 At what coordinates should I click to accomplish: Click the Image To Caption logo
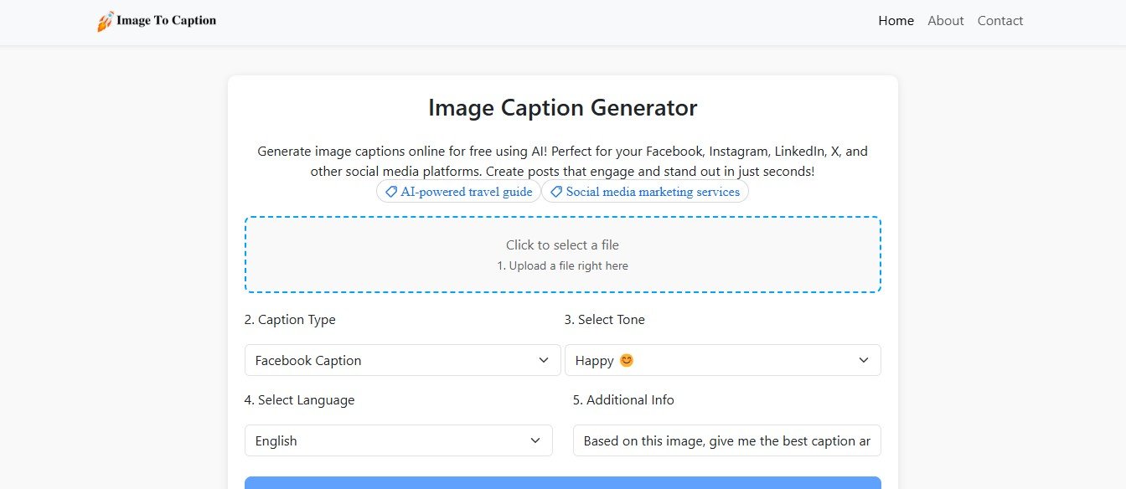(156, 19)
